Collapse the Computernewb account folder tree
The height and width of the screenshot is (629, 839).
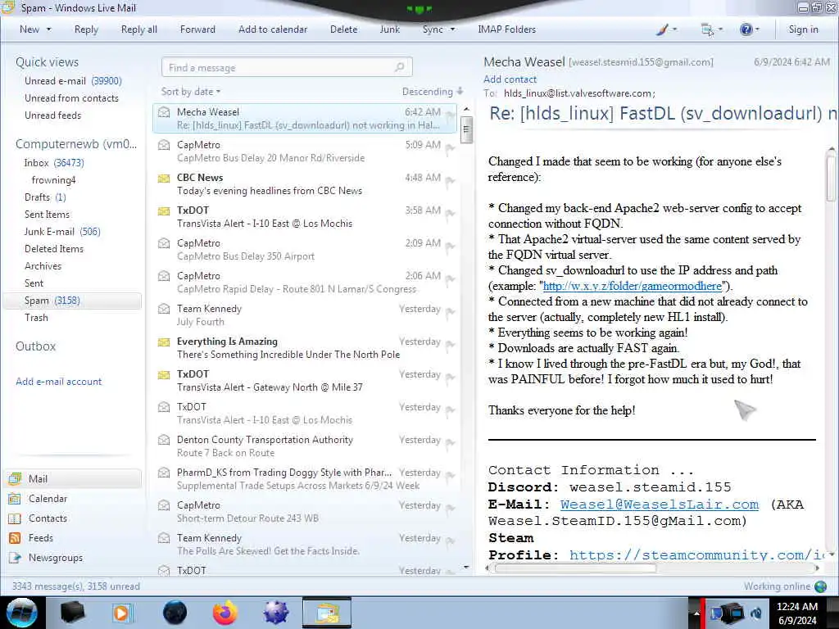pos(76,144)
